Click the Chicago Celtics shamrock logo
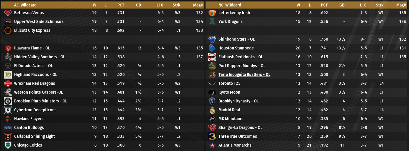This screenshot has height=151, width=409. (7, 145)
